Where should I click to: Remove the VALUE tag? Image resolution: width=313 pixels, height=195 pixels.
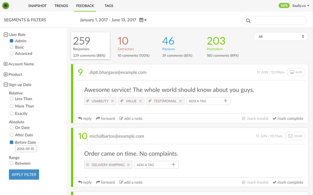click(x=140, y=101)
